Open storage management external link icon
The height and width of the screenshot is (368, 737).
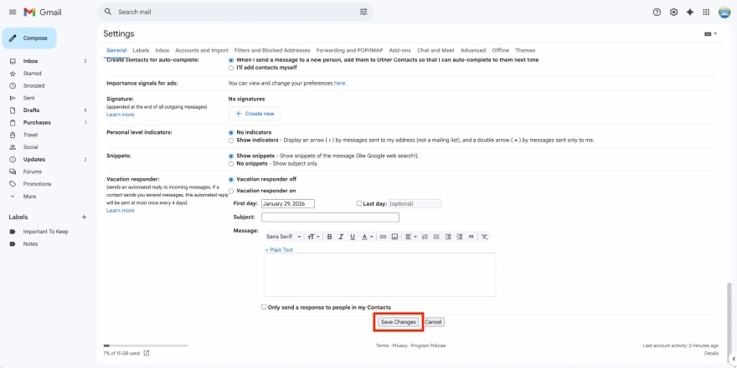coord(147,353)
